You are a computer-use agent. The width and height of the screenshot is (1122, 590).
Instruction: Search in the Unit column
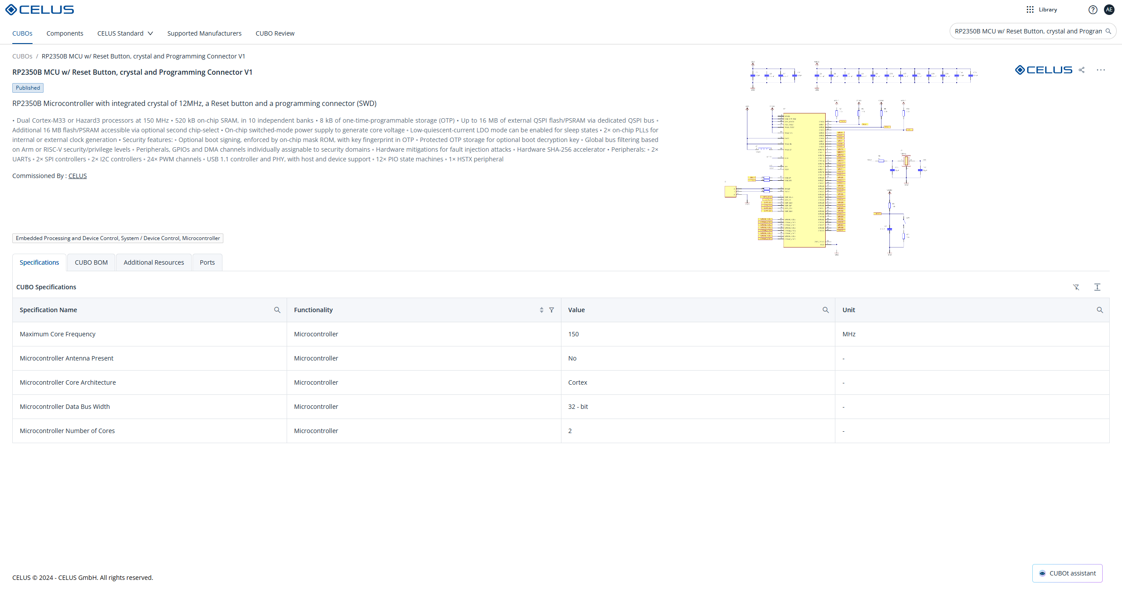pyautogui.click(x=1099, y=310)
